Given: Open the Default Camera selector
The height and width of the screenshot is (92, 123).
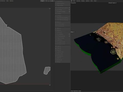Looking at the screenshot, I should (112, 3).
